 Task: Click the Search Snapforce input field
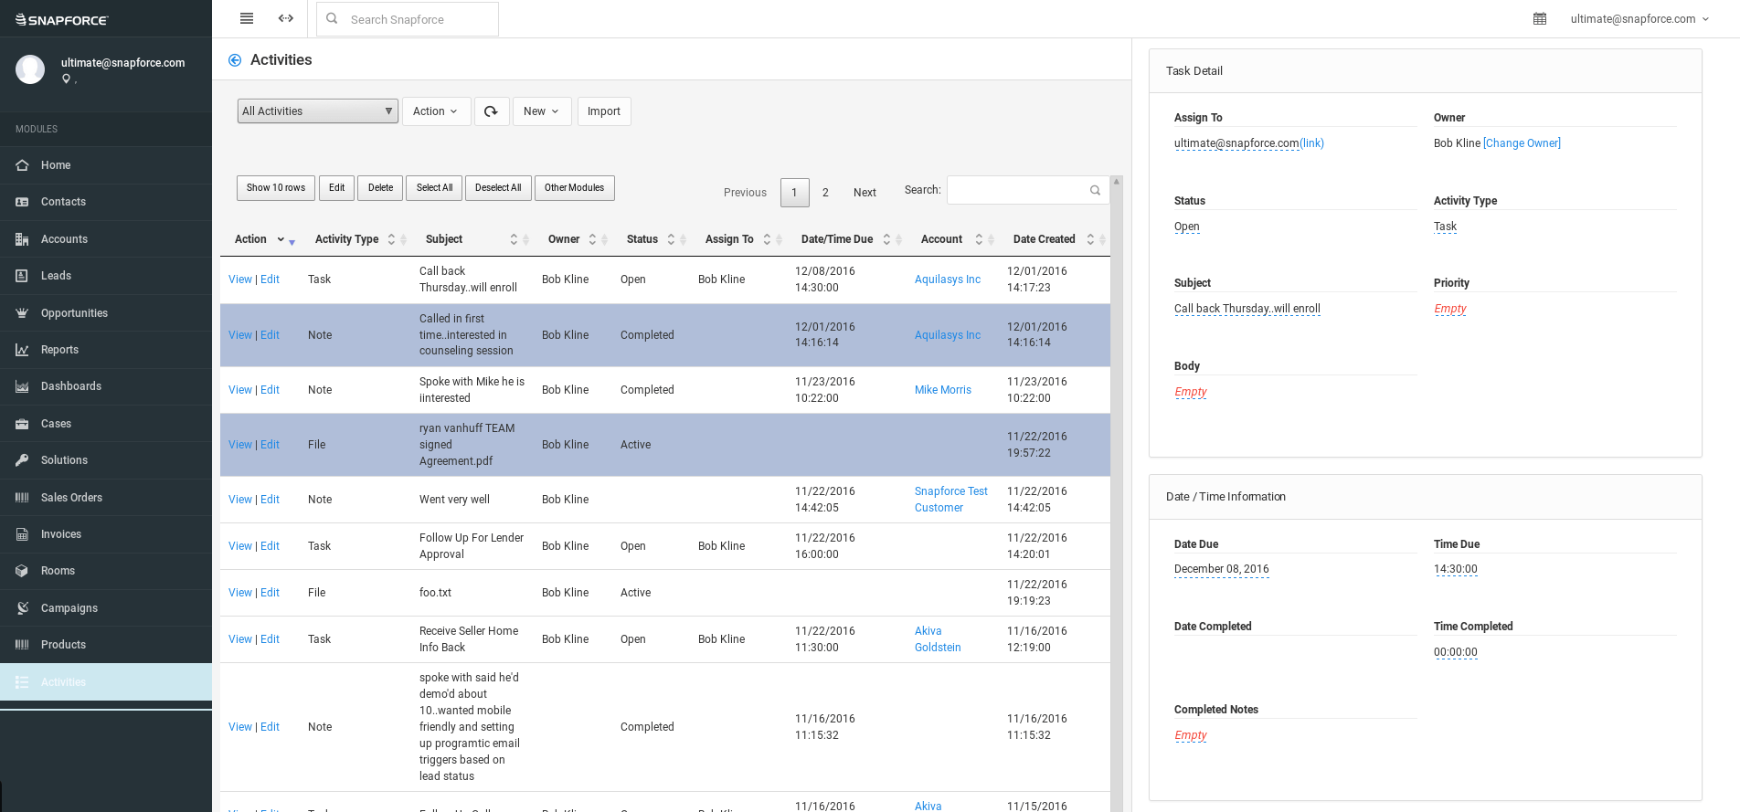tap(408, 19)
